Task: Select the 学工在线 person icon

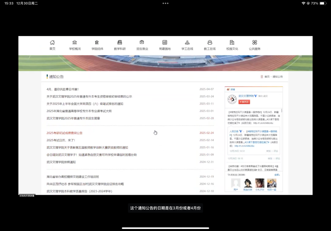Action: (x=187, y=42)
